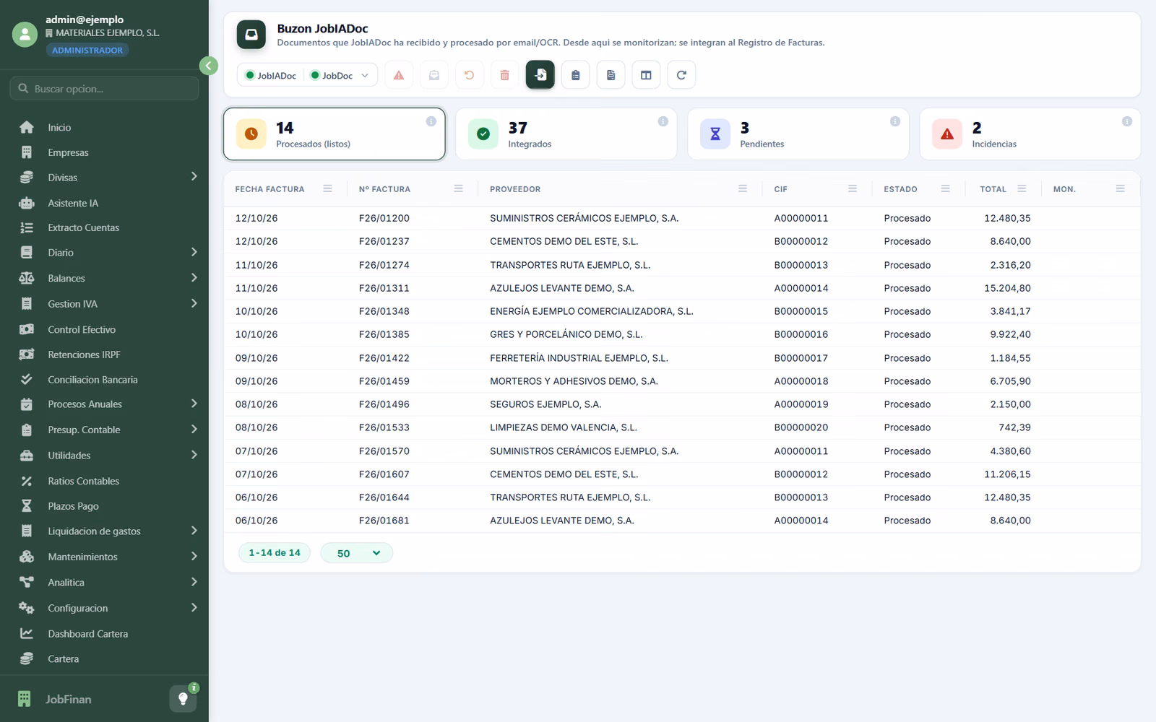Viewport: 1156px width, 722px height.
Task: Click the orange undo arrow icon
Action: (469, 75)
